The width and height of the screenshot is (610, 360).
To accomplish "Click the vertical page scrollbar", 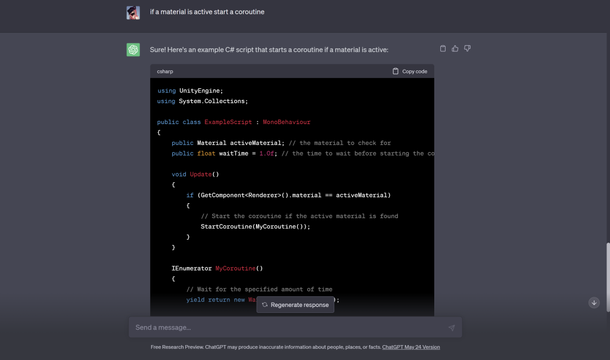I will click(608, 277).
